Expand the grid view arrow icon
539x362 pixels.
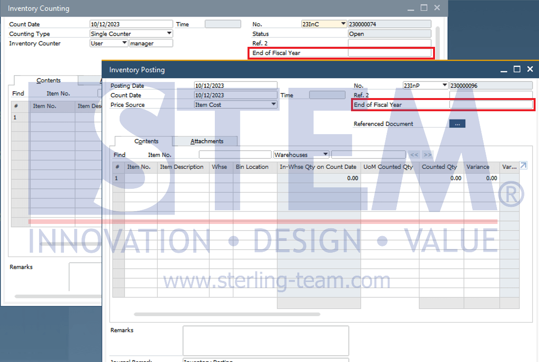(x=523, y=165)
